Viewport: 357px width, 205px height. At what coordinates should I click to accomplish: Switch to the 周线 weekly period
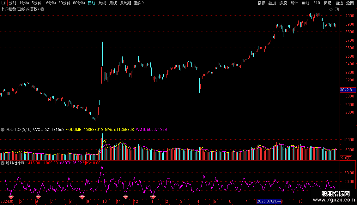coord(102,3)
